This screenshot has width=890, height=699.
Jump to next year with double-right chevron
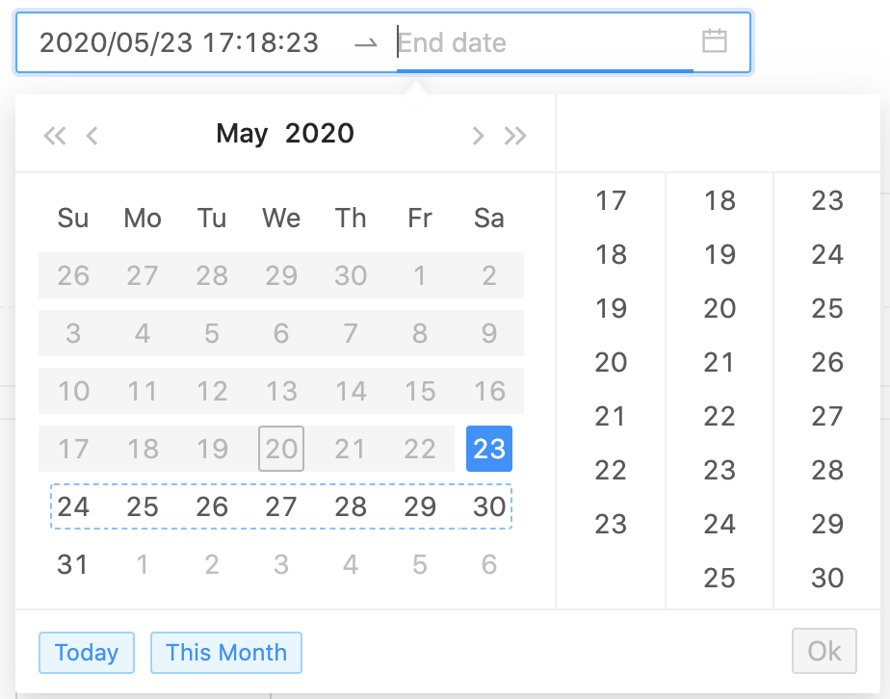click(x=515, y=135)
